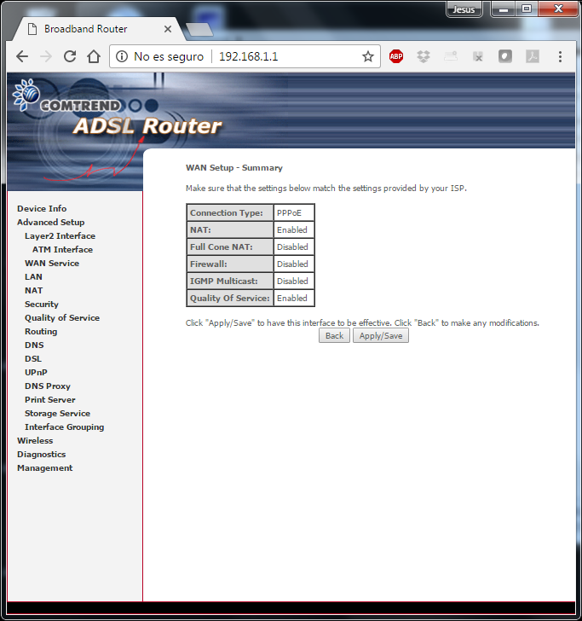This screenshot has width=582, height=621.
Task: Open a new browser tab
Action: pyautogui.click(x=199, y=30)
